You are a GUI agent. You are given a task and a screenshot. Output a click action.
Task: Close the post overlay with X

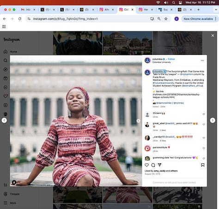point(213,36)
